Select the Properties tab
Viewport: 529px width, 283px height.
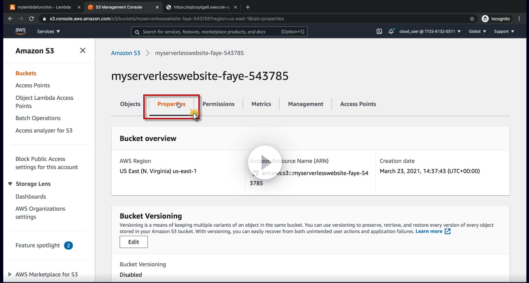[x=171, y=104]
